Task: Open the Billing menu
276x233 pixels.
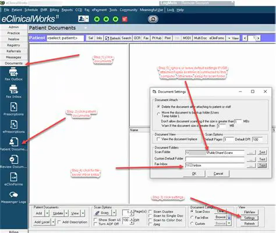Action: pyautogui.click(x=54, y=10)
